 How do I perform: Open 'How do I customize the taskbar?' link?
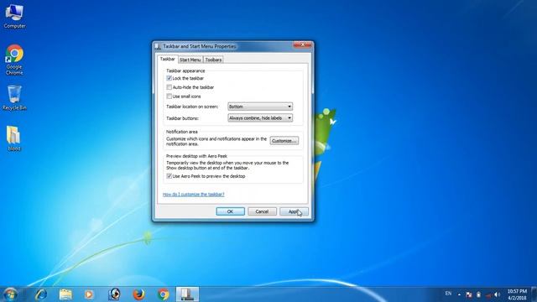click(x=194, y=194)
